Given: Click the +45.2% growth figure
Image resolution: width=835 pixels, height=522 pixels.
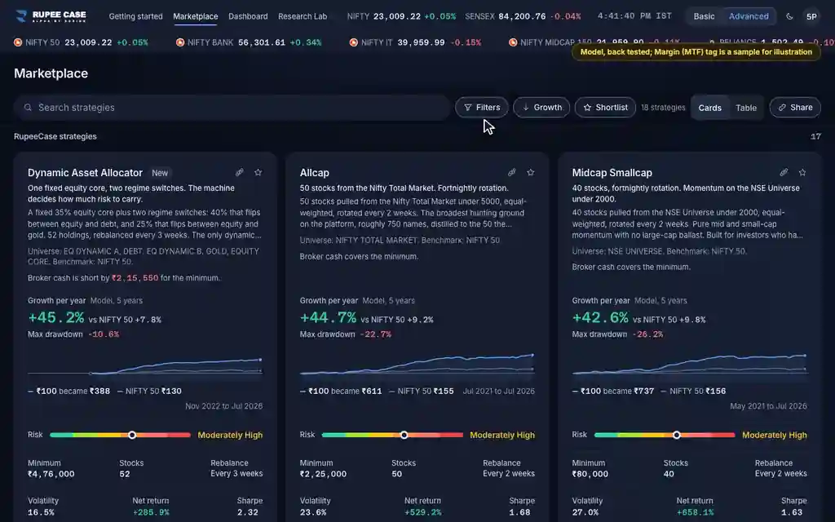Looking at the screenshot, I should click(x=56, y=318).
